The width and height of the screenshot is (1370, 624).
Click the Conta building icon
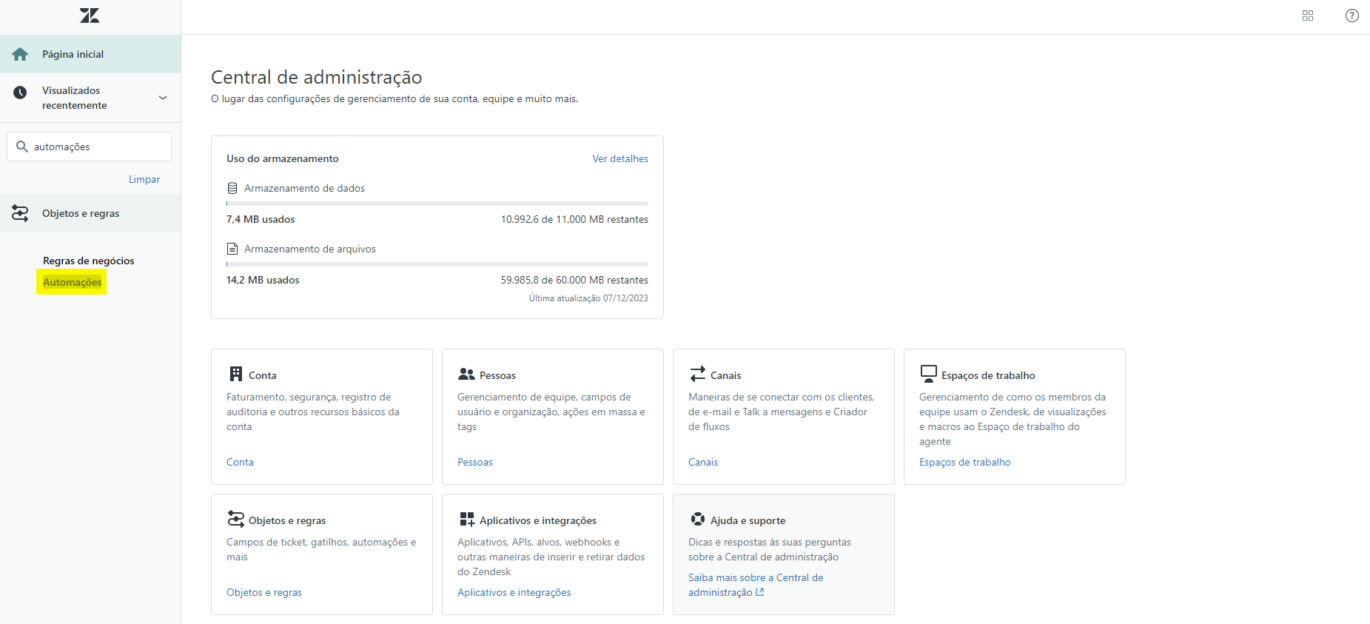coord(236,374)
